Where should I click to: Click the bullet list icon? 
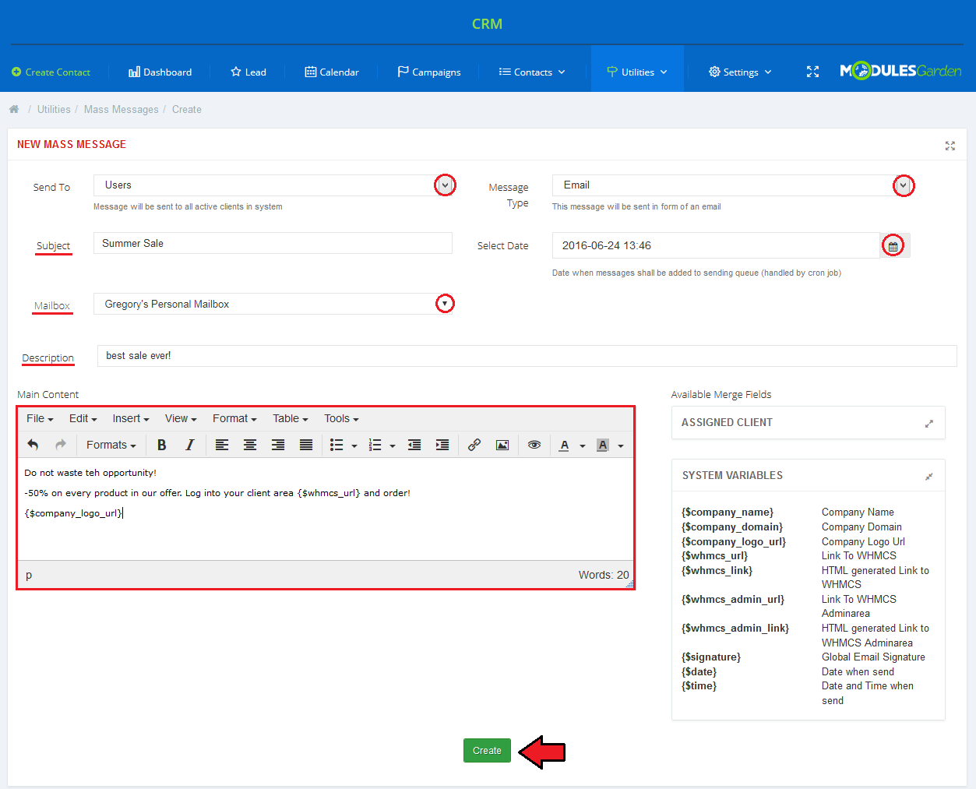click(x=336, y=445)
